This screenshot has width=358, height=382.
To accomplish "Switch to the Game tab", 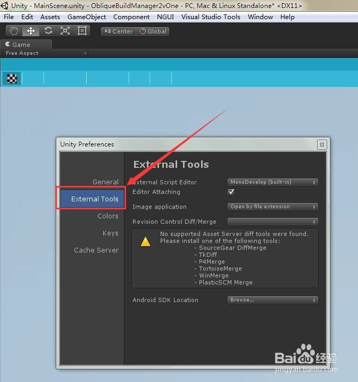I will tap(26, 45).
